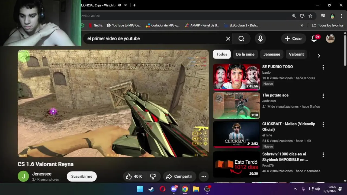Open the Cortador de MP3 bookmark
The image size is (347, 195).
pyautogui.click(x=163, y=25)
